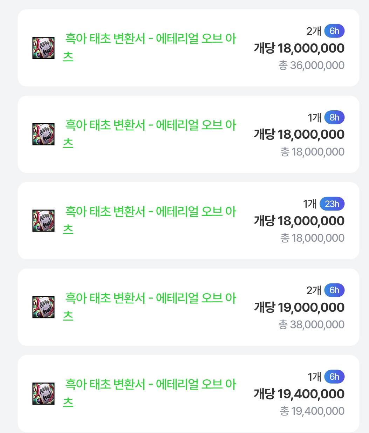This screenshot has width=369, height=433.
Task: Select the 총 19,400,000 total text
Action: (312, 411)
